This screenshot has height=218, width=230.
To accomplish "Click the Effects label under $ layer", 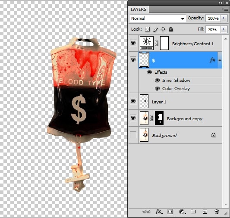I will click(x=161, y=72).
